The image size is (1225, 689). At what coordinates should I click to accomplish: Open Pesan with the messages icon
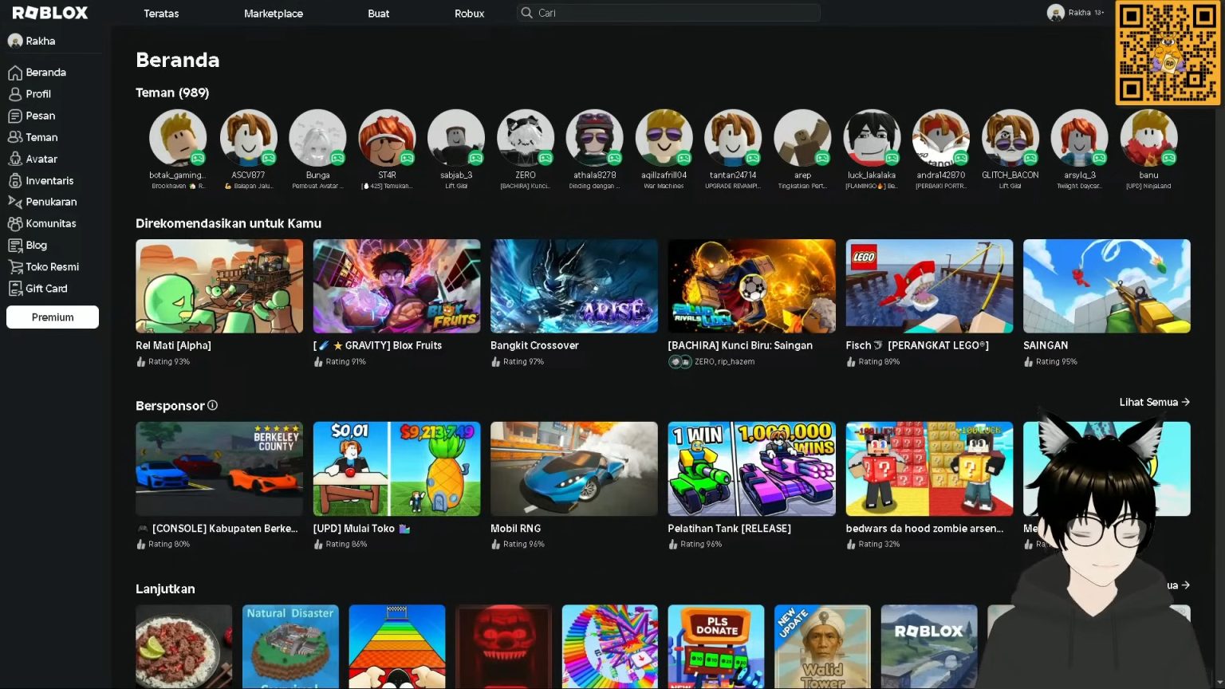(15, 116)
